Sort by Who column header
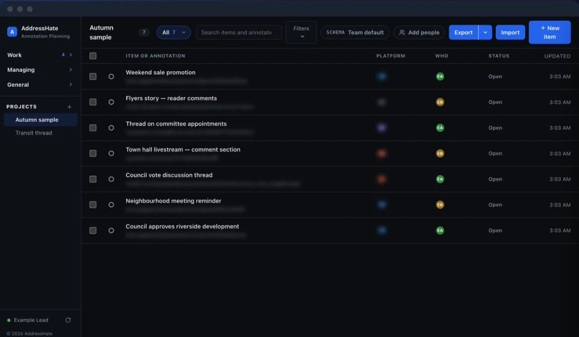Viewport: 579px width, 337px height. (441, 56)
